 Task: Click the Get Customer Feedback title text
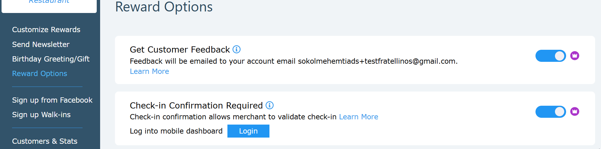180,49
